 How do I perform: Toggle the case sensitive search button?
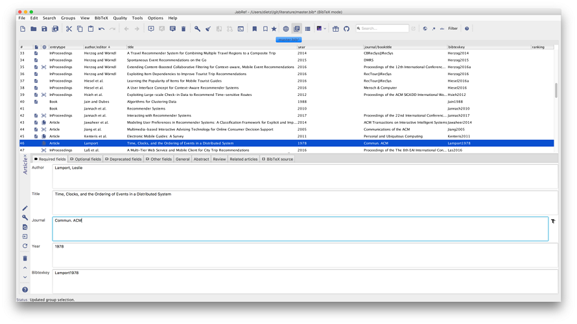coord(442,29)
